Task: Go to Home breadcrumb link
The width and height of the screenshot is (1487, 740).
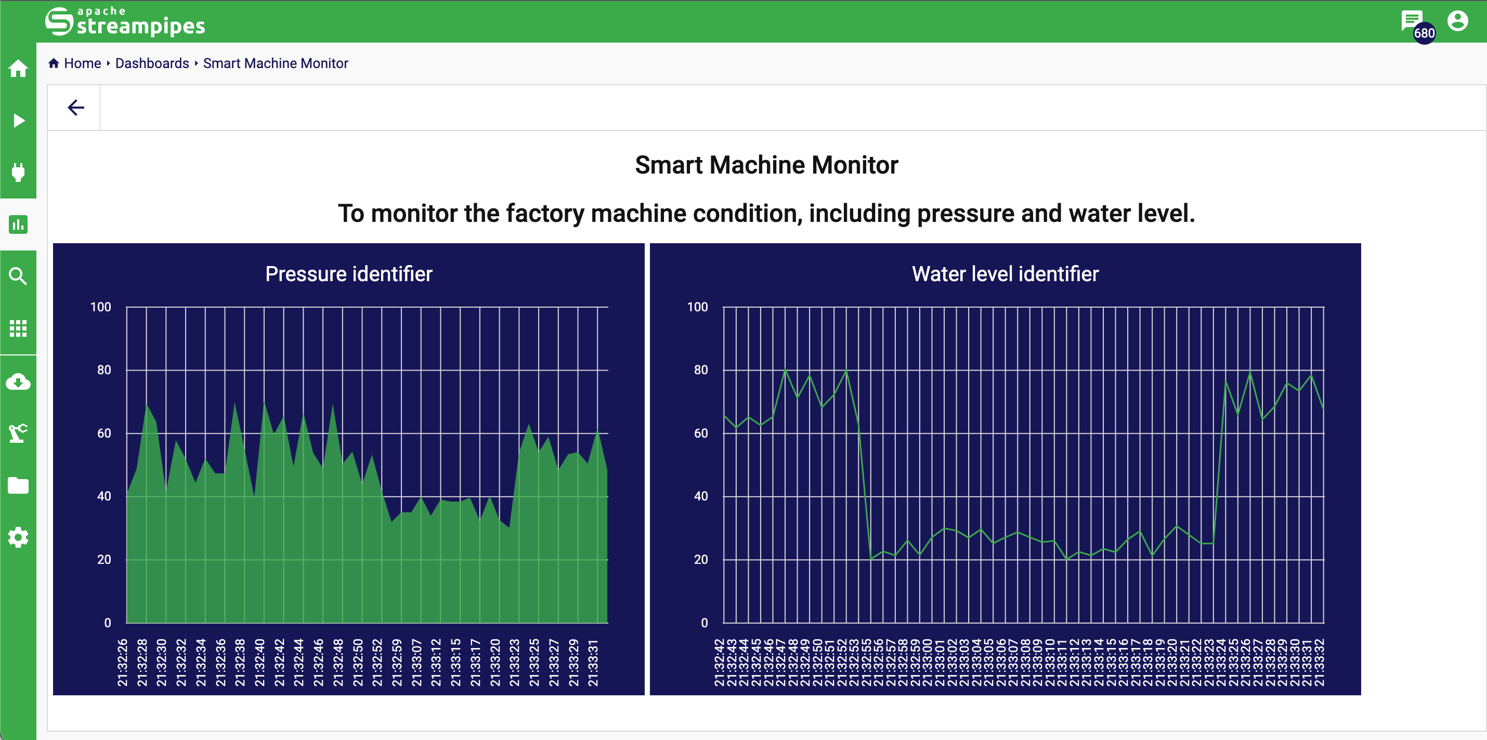Action: [x=82, y=63]
